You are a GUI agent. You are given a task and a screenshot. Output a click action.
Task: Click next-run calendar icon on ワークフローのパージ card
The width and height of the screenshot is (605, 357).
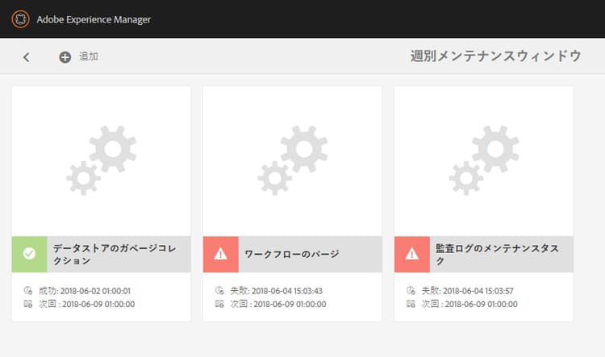click(x=219, y=304)
